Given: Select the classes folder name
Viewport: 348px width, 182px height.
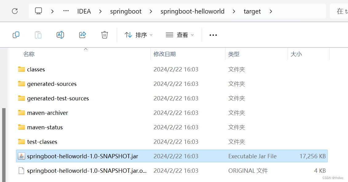Looking at the screenshot, I should [x=36, y=70].
